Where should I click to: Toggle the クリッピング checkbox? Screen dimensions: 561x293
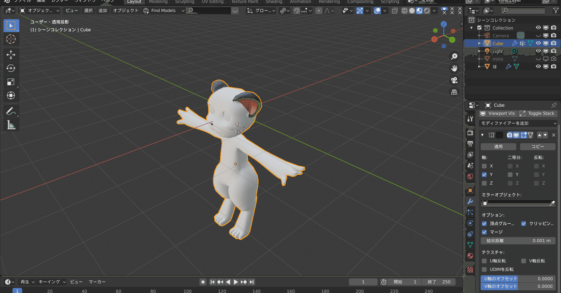(x=523, y=223)
